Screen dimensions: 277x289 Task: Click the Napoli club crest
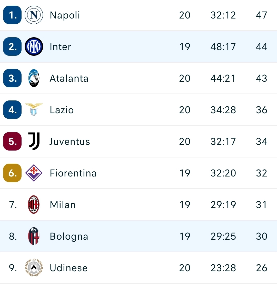click(34, 15)
